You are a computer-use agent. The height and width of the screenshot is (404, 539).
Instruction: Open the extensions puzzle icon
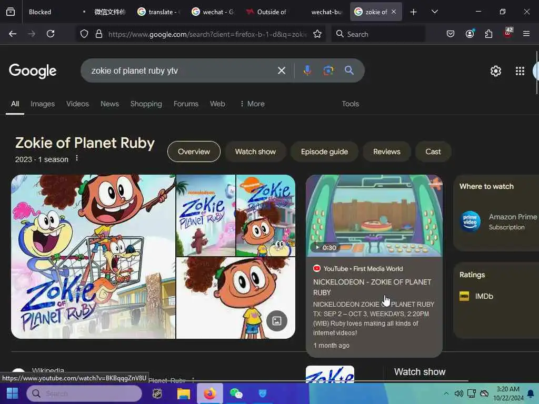488,34
